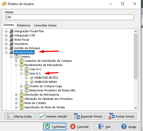This screenshot has height=131, width=143.
Task: Click the clipboard icon beside Com O.C.
Action: (26, 69)
